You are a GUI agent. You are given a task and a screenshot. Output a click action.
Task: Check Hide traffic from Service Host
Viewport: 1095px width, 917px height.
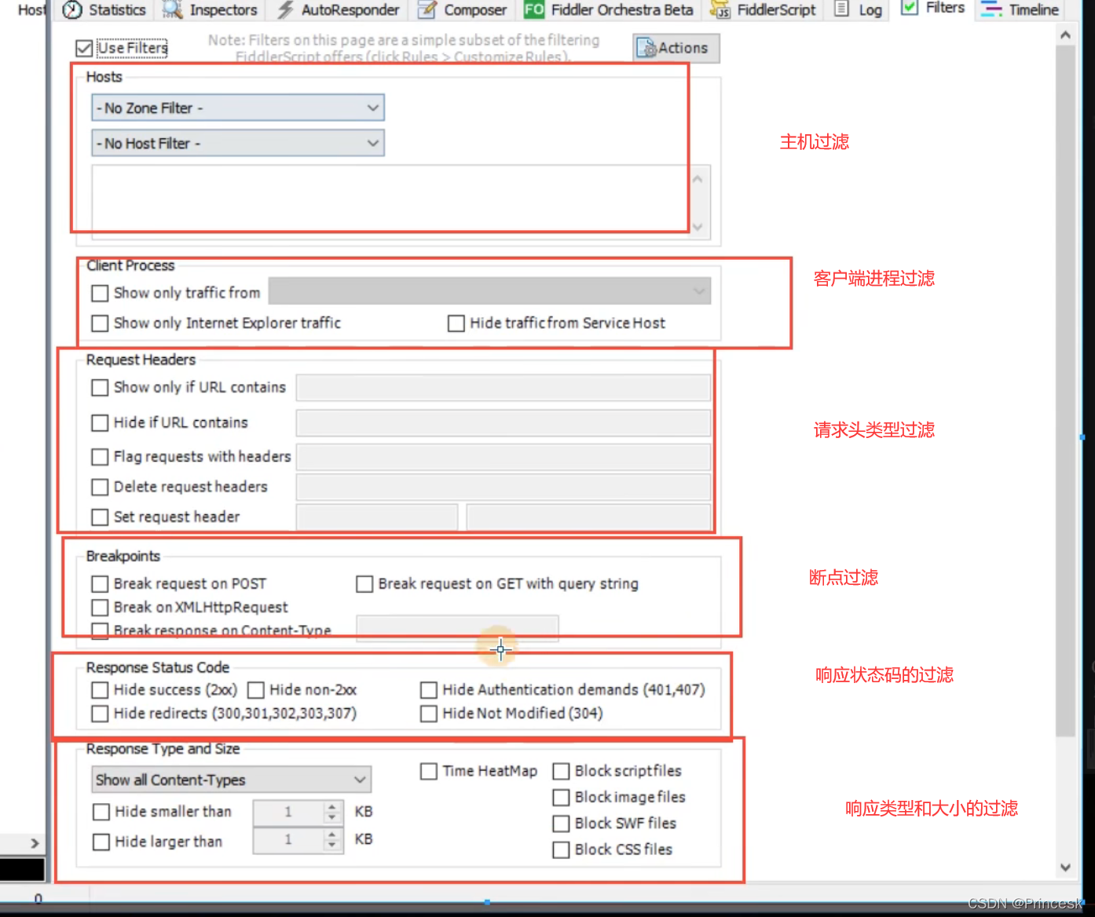click(x=456, y=323)
